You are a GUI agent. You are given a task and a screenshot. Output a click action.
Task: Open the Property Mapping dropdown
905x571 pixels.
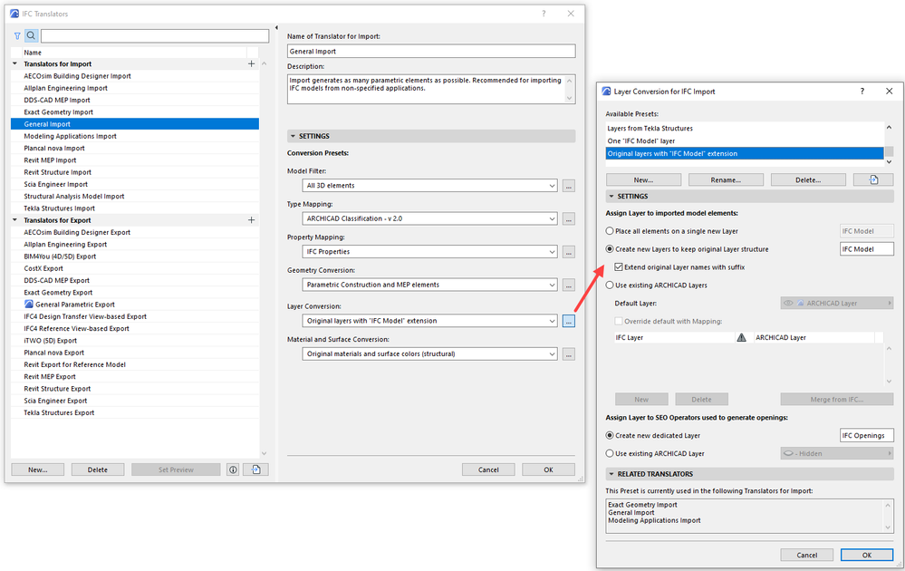(x=429, y=252)
